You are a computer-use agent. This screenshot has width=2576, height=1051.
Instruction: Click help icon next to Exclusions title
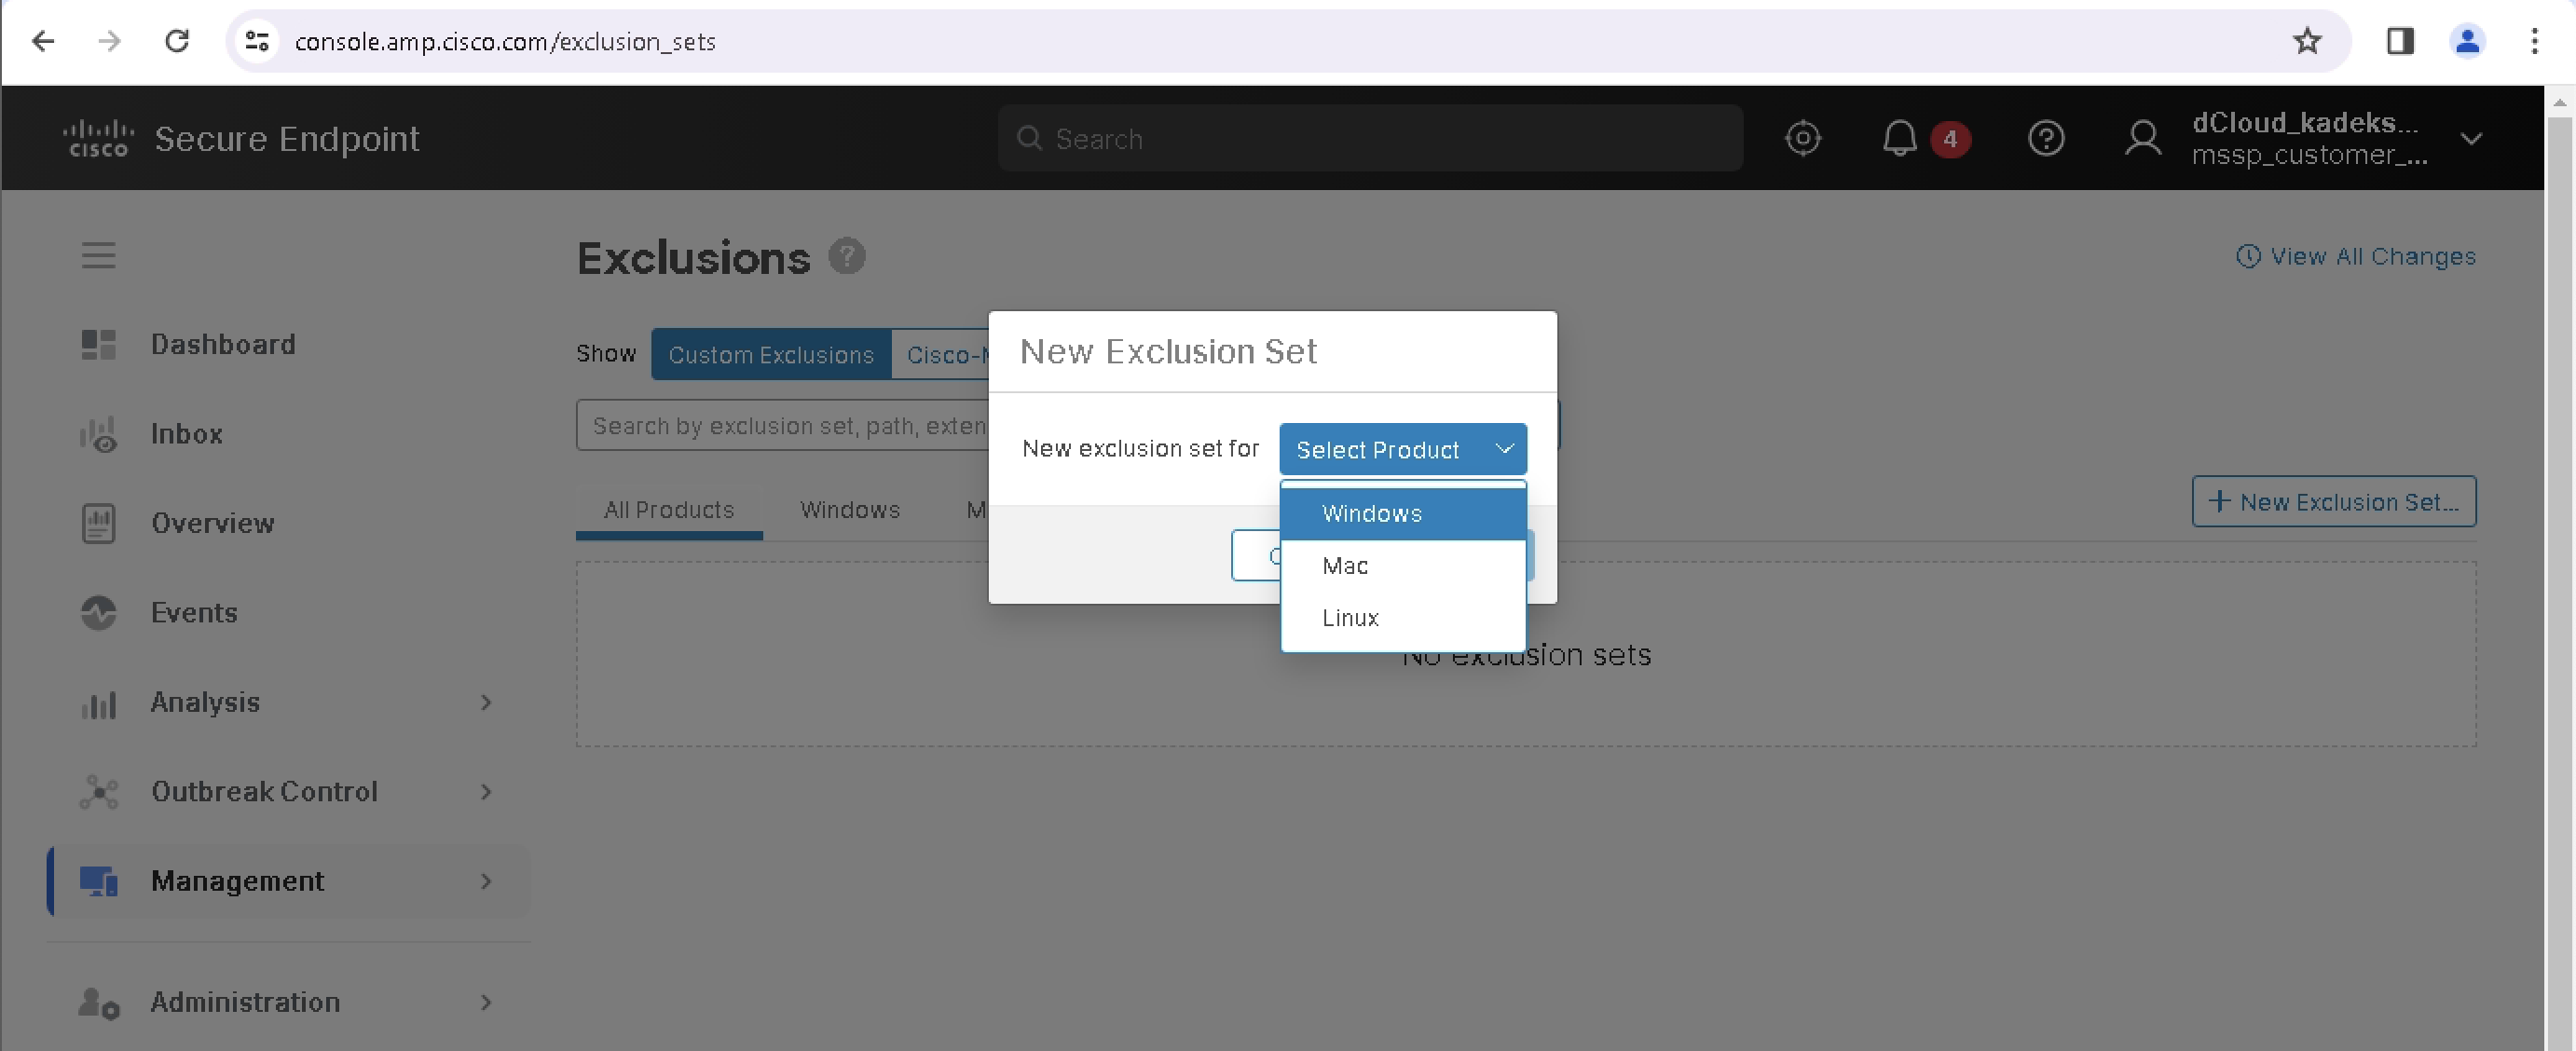(846, 256)
